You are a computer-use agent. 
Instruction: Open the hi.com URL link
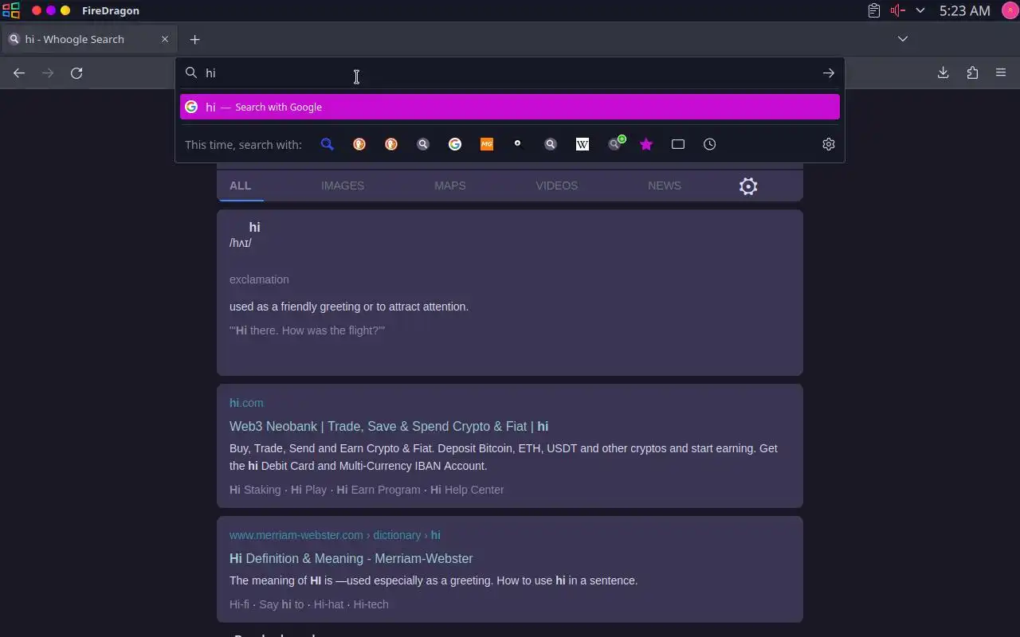[x=246, y=403]
